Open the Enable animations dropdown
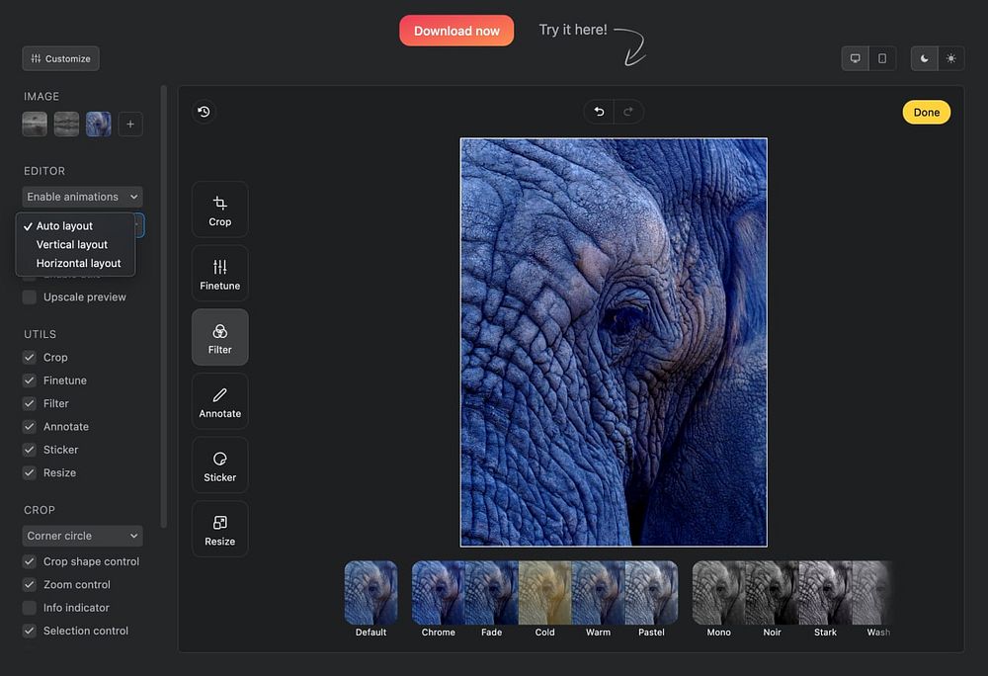Viewport: 988px width, 676px height. [x=82, y=197]
